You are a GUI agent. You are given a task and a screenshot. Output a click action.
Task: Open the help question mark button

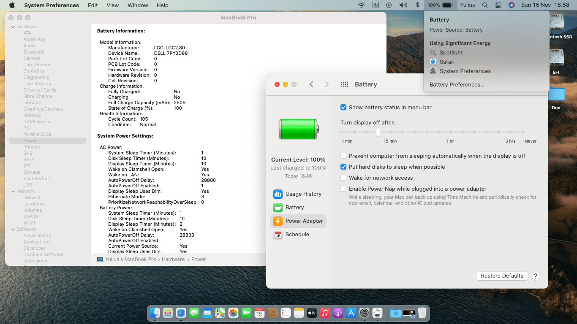coord(535,276)
